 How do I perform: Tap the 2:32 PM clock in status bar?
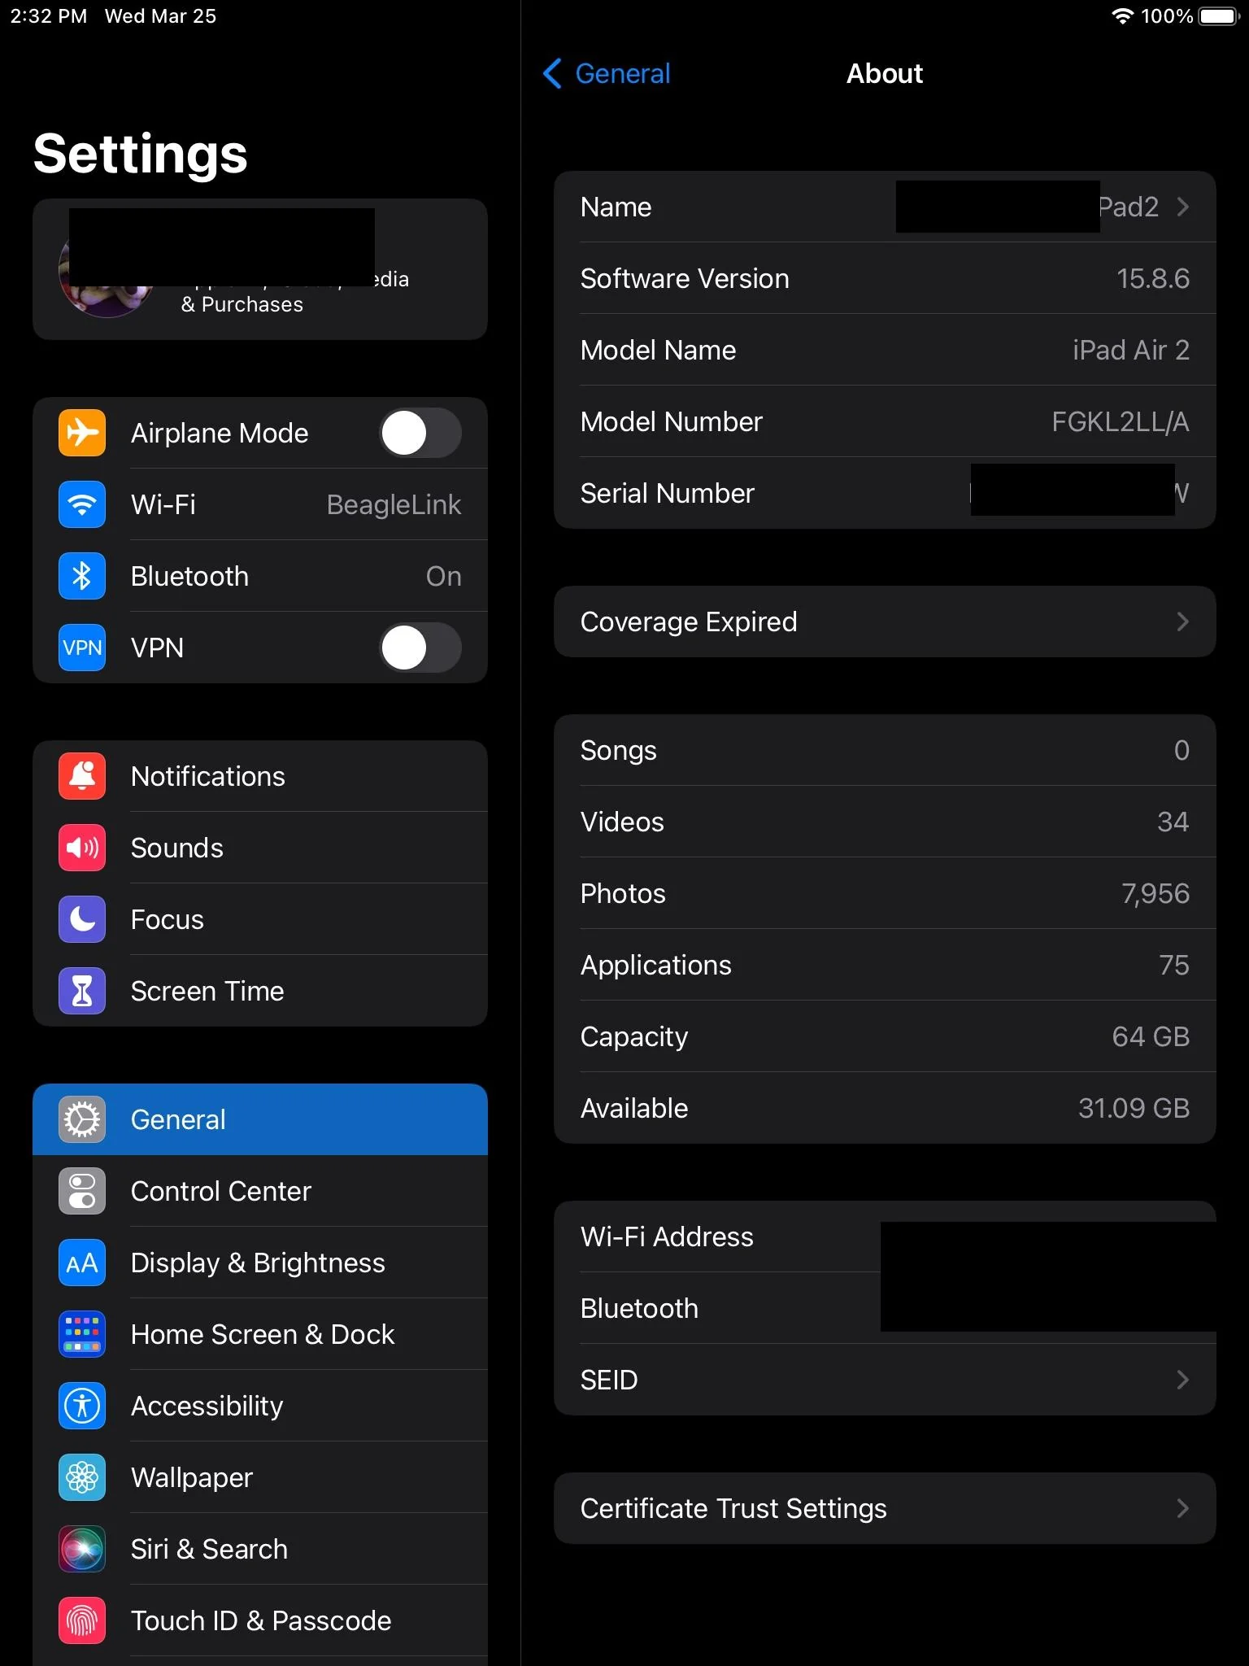[x=49, y=16]
